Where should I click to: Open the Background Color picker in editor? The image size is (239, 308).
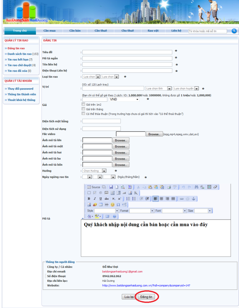point(98,217)
